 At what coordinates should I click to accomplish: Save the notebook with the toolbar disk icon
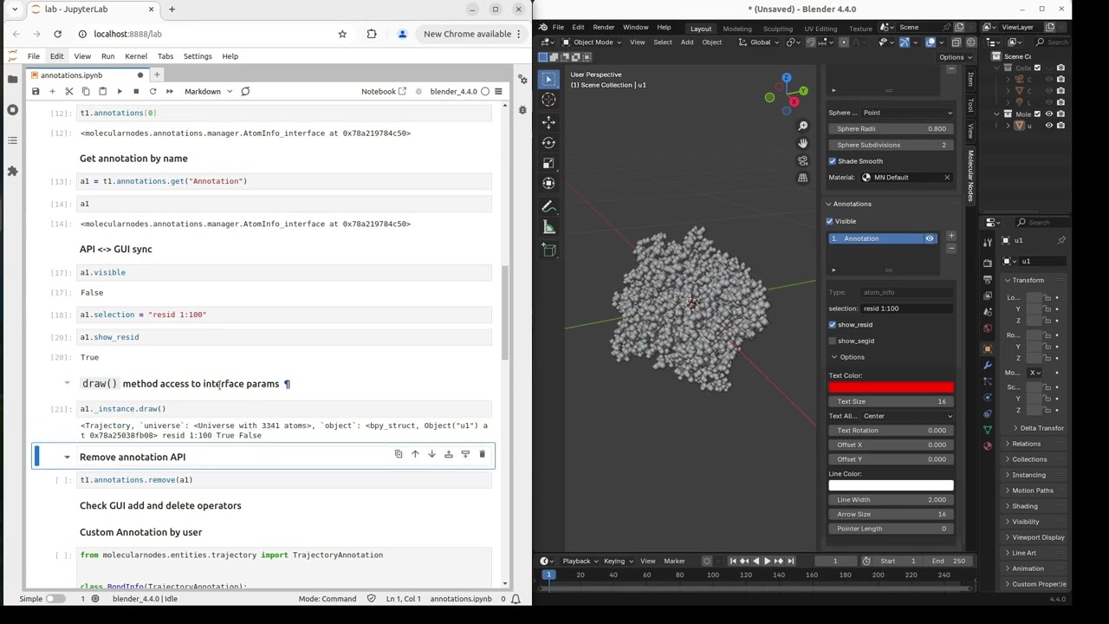tap(36, 91)
